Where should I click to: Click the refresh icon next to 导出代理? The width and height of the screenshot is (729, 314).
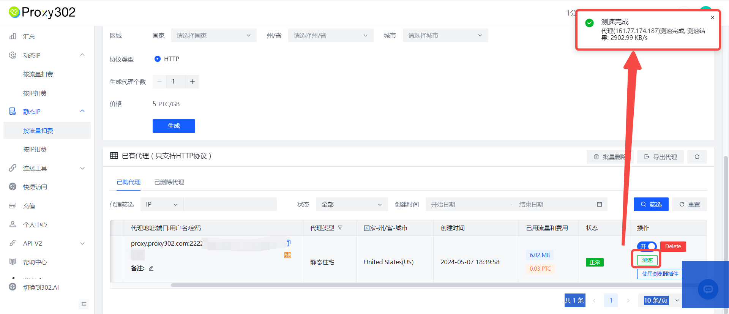click(x=697, y=157)
